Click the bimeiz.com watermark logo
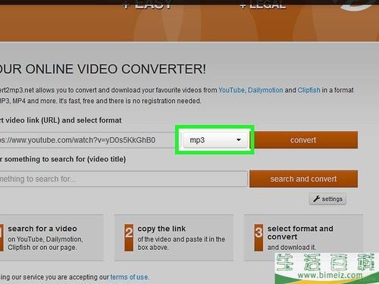The width and height of the screenshot is (379, 284). tap(327, 268)
